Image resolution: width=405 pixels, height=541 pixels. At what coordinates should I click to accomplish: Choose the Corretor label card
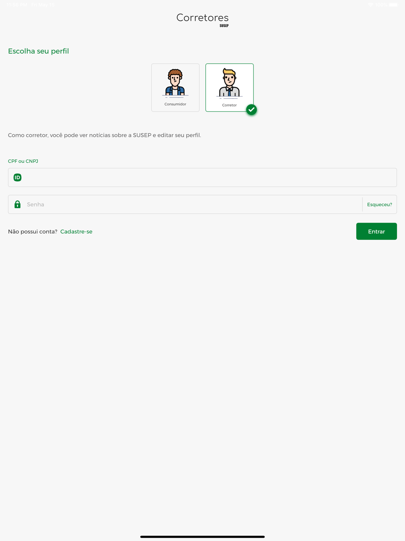point(229,88)
